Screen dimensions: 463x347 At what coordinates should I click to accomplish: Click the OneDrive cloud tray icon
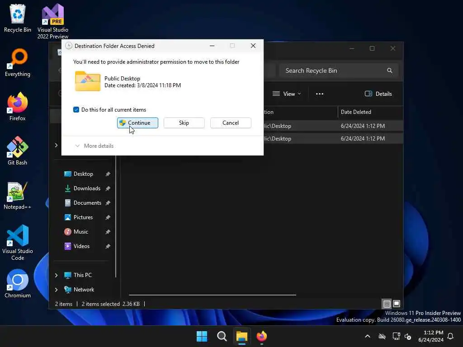tap(382, 336)
